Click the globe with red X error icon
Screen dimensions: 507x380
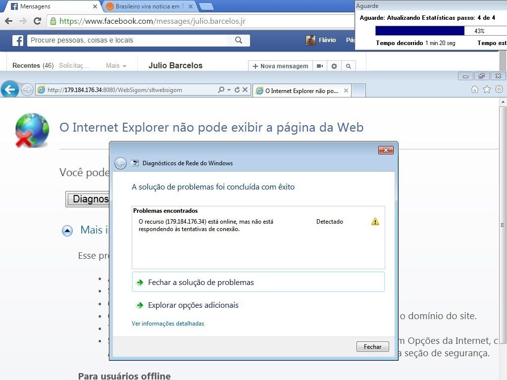tap(32, 130)
